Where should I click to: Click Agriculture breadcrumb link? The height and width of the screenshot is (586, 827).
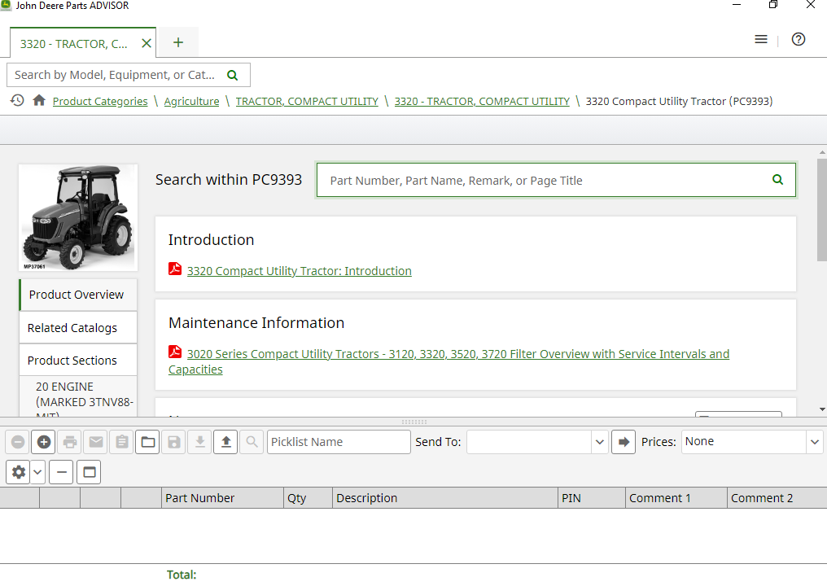[x=191, y=102]
